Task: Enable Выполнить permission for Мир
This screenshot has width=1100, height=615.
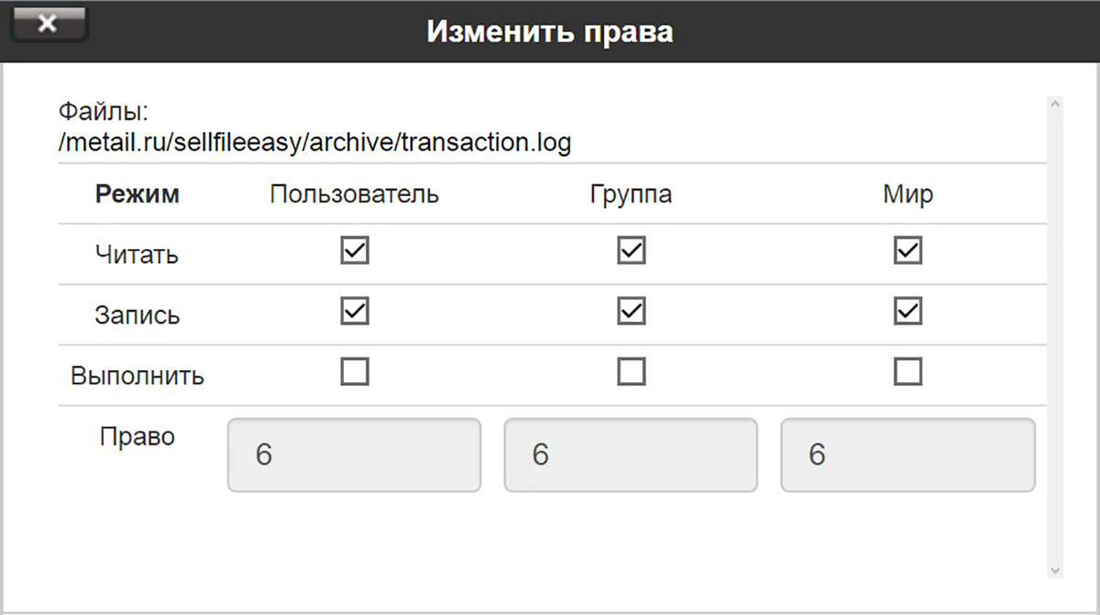Action: point(907,372)
